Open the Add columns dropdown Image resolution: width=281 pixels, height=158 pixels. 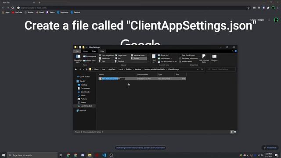(x=165, y=58)
